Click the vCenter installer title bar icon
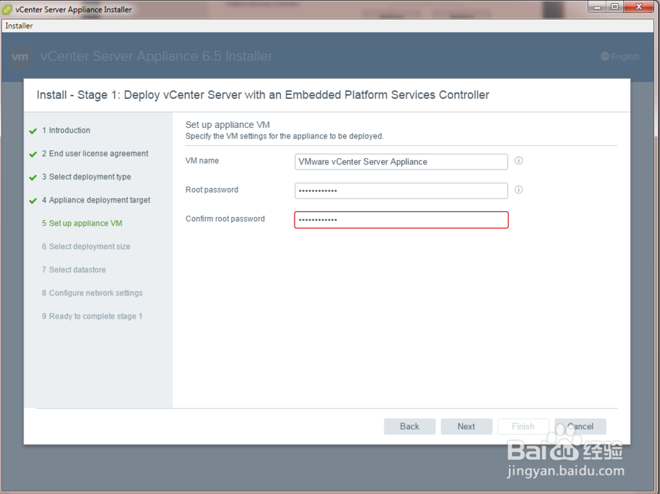660x494 pixels. [x=7, y=9]
